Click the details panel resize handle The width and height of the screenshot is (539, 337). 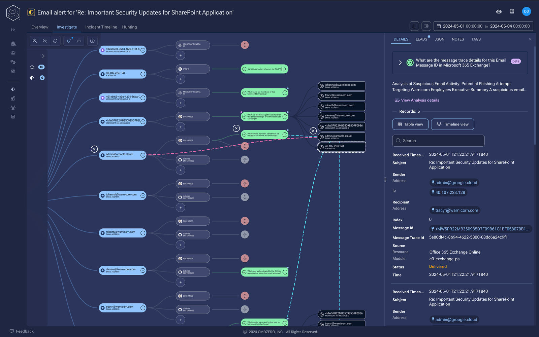point(385,180)
